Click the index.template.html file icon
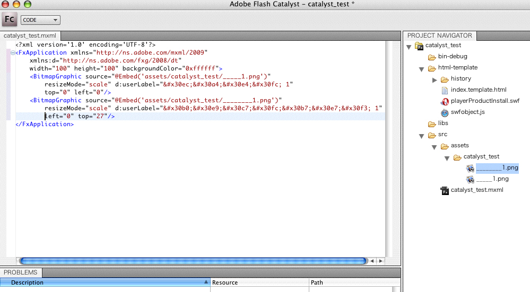Image resolution: width=530 pixels, height=292 pixels. (x=445, y=91)
